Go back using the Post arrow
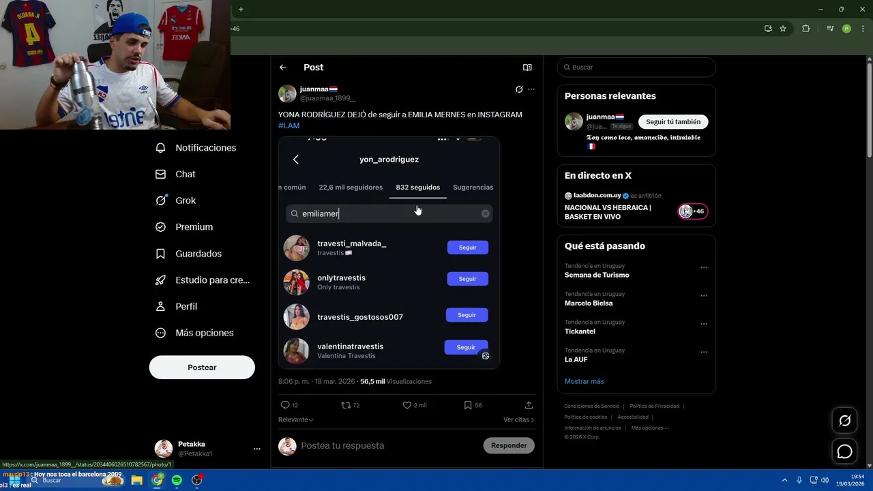The height and width of the screenshot is (491, 873). (283, 68)
